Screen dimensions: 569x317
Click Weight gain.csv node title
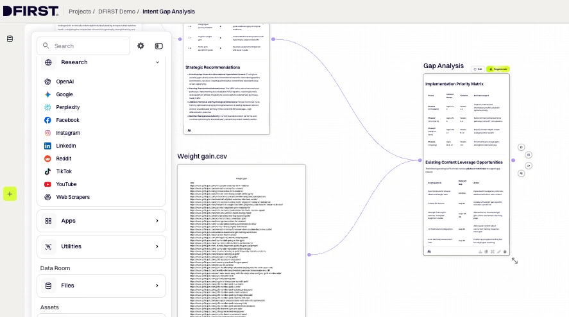[202, 156]
